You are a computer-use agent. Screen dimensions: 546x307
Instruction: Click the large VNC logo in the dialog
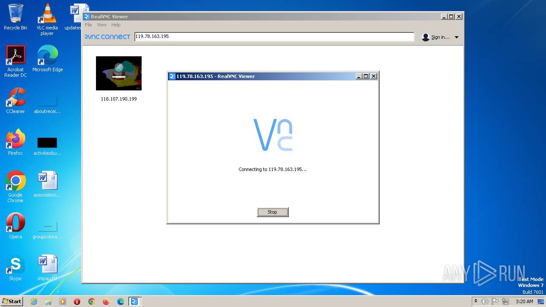point(273,135)
